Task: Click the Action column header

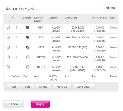Action: tap(53, 18)
